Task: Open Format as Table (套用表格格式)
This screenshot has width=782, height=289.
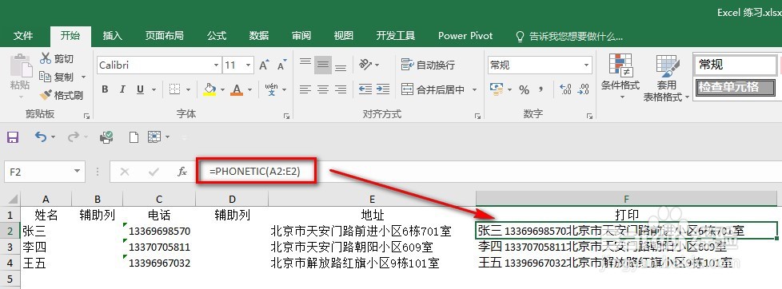Action: click(x=666, y=77)
